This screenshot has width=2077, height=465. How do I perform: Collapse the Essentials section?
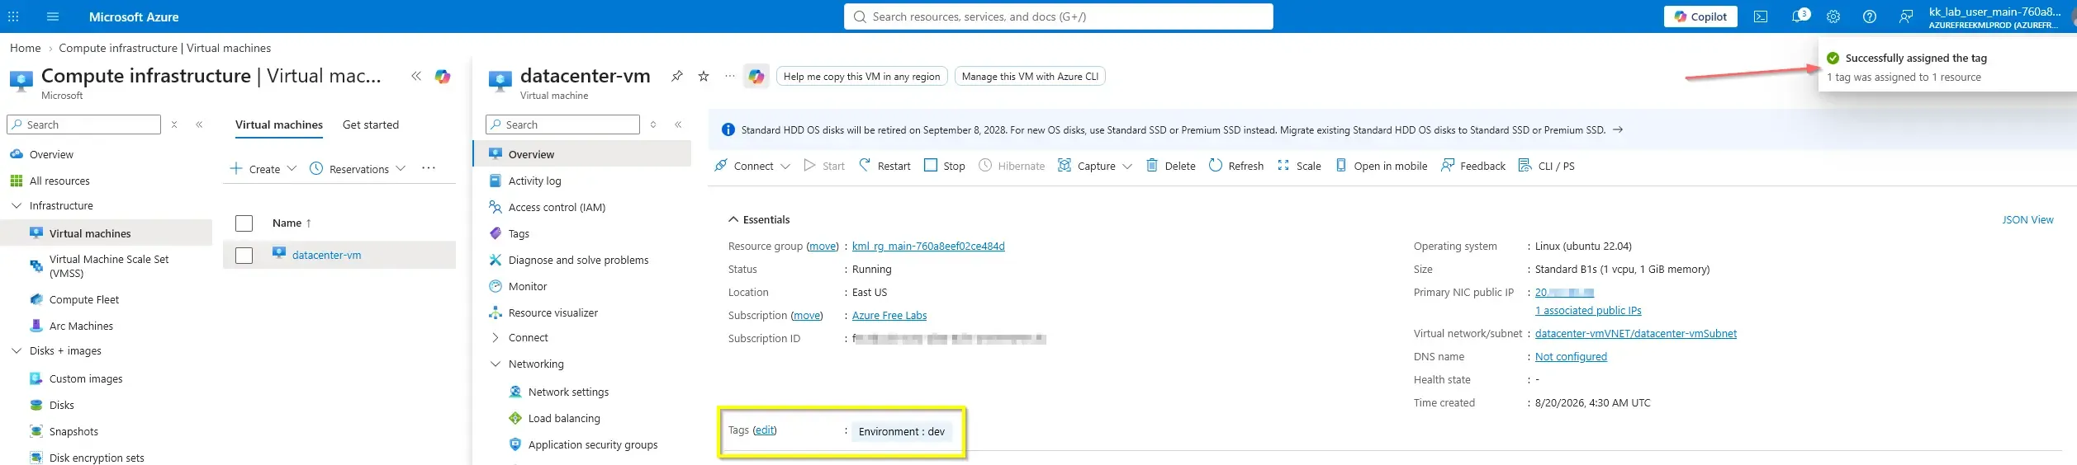pos(733,219)
